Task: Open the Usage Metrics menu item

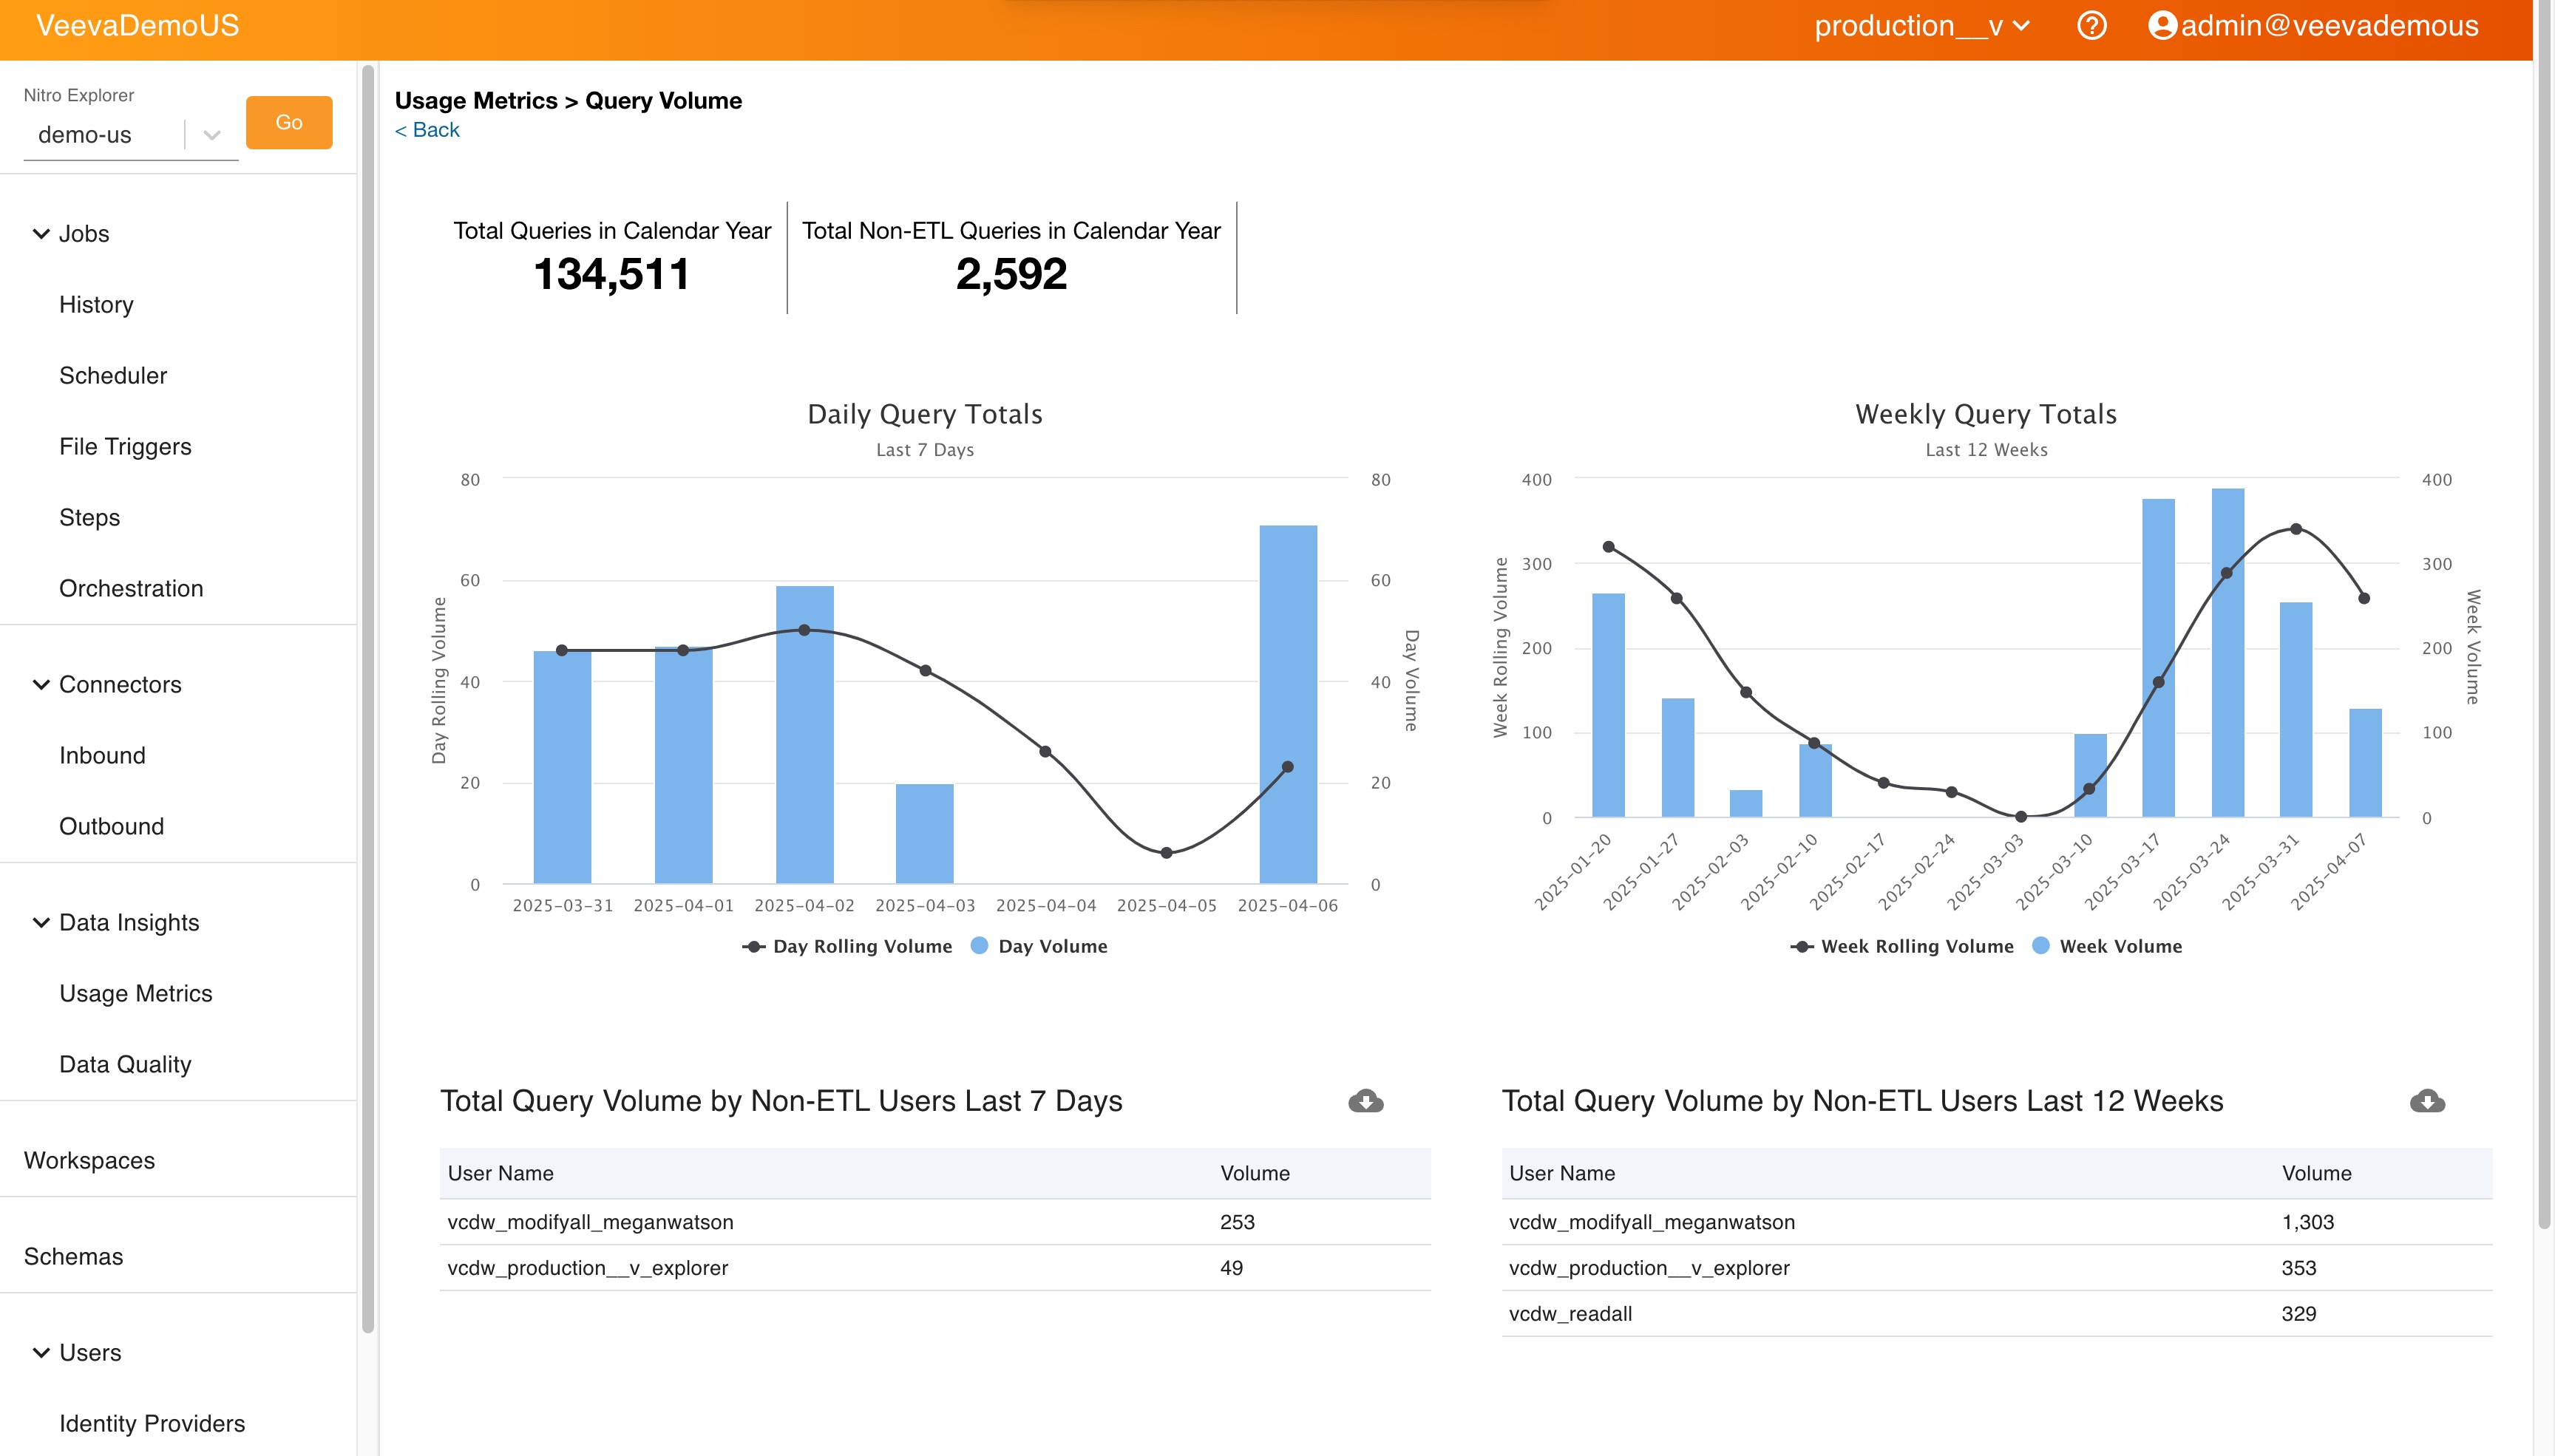Action: click(x=136, y=994)
